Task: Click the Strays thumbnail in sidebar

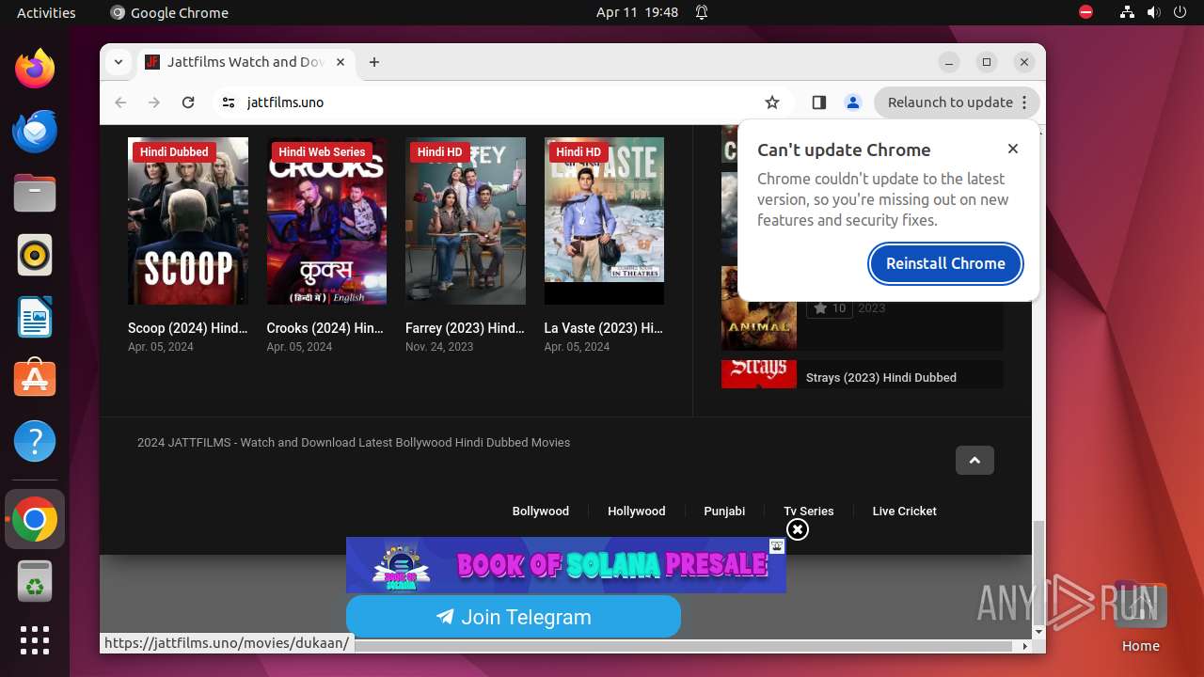Action: (x=759, y=374)
